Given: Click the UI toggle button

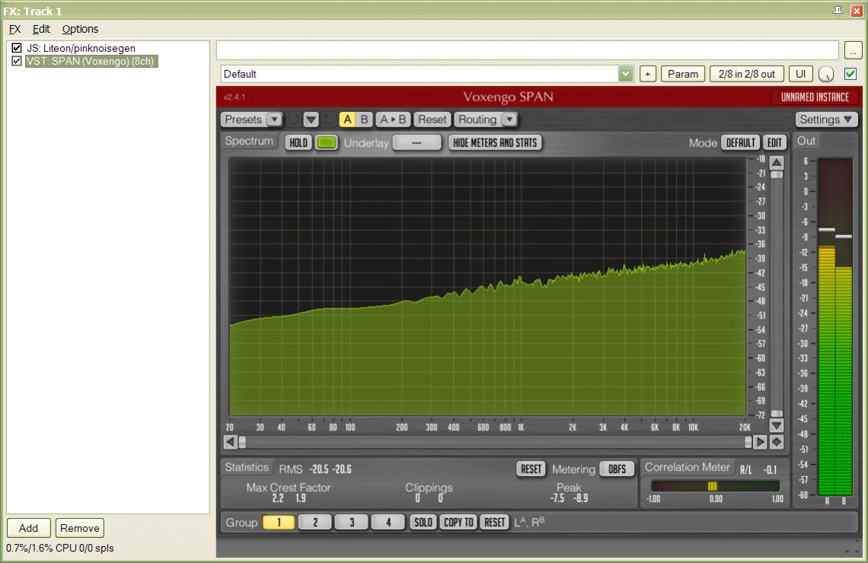Looking at the screenshot, I should [x=800, y=74].
